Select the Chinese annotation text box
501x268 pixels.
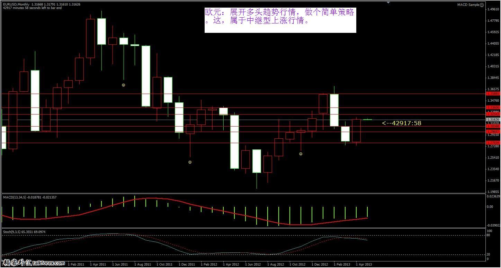click(x=280, y=20)
